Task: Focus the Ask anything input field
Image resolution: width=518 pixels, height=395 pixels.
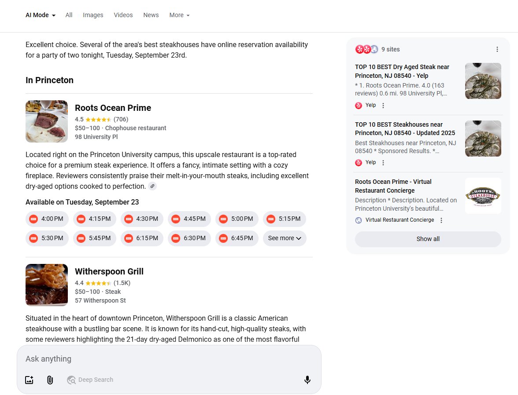Action: (167, 359)
